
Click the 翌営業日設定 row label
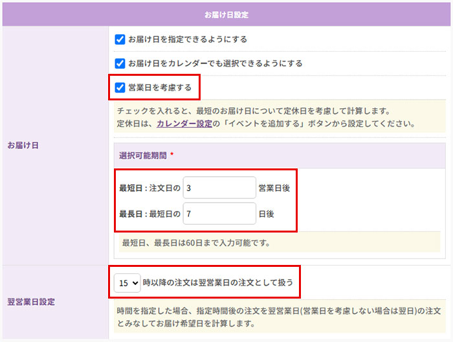tap(31, 302)
